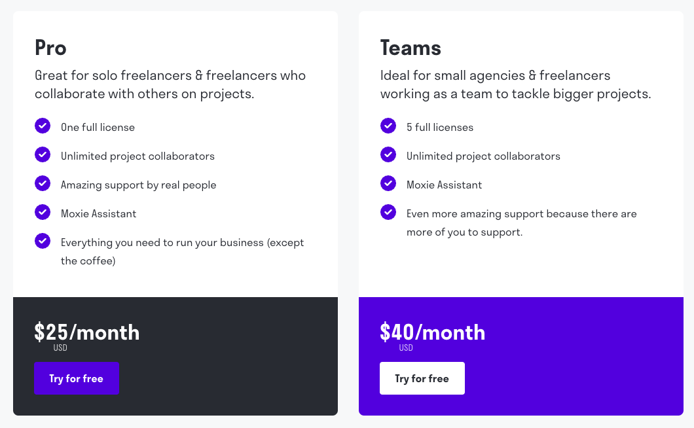Click the "Ideal for small agencies" description
This screenshot has width=694, height=428.
(x=515, y=84)
